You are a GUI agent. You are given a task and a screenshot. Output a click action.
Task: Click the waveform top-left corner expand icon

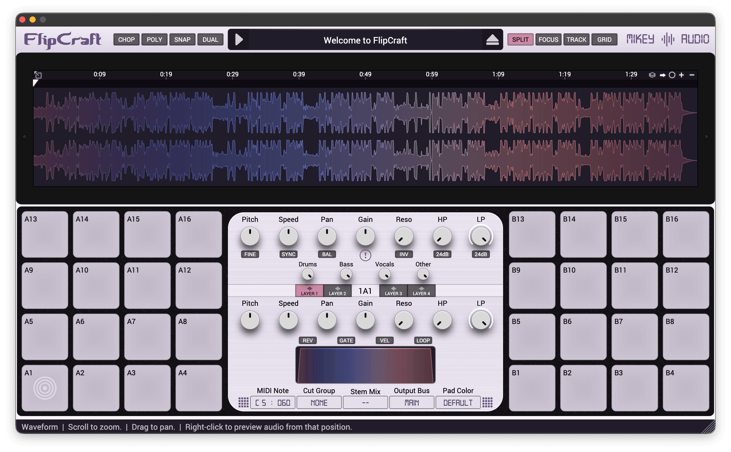(38, 75)
